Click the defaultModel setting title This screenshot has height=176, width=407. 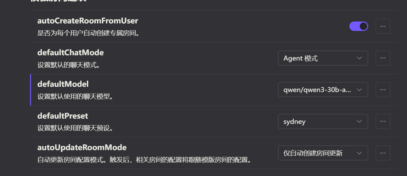tap(63, 84)
